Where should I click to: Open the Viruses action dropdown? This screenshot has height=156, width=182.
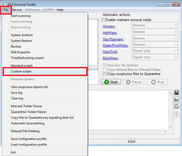point(155,25)
